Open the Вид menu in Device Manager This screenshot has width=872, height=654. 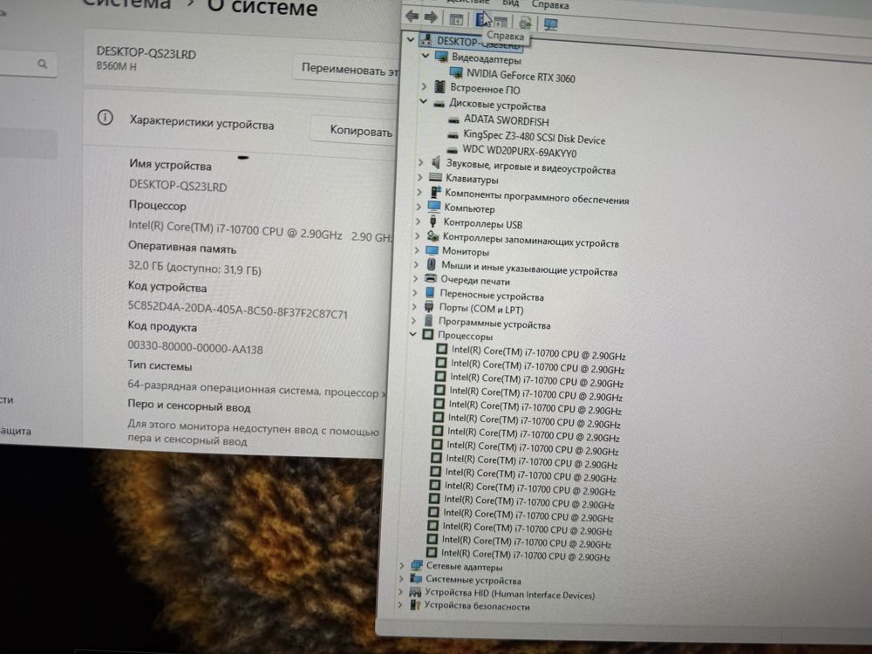[x=510, y=3]
